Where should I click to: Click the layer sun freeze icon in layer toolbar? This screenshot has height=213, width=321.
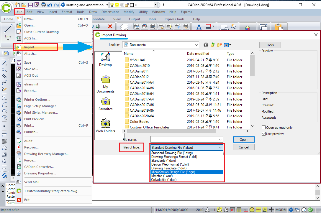[x=117, y=5]
